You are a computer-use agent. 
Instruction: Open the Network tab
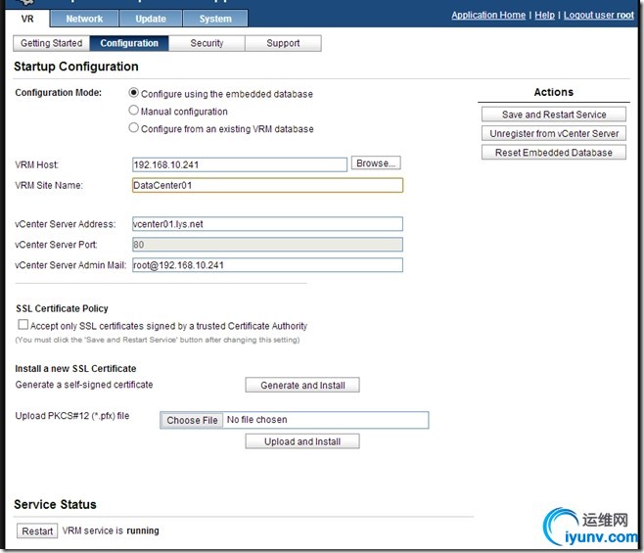pos(84,19)
